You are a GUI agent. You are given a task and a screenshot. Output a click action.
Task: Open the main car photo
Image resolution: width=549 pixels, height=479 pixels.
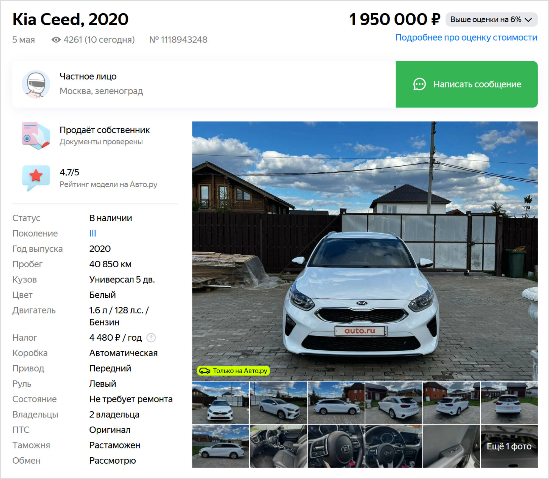click(x=365, y=251)
